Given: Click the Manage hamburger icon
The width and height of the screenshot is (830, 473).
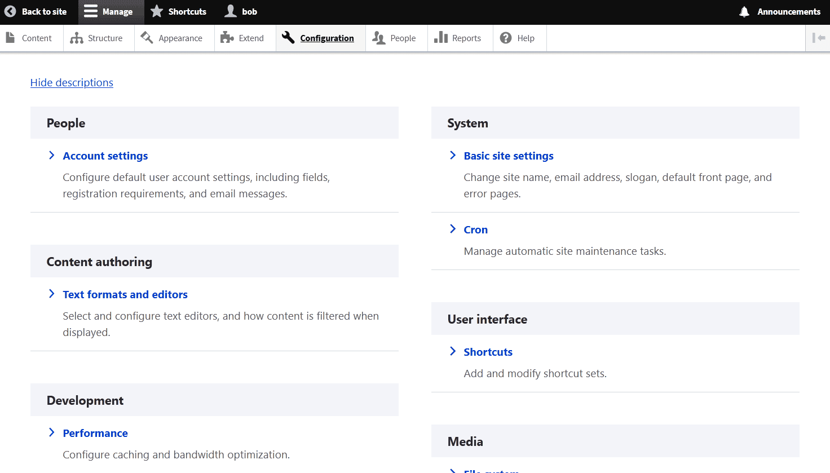Looking at the screenshot, I should [91, 11].
